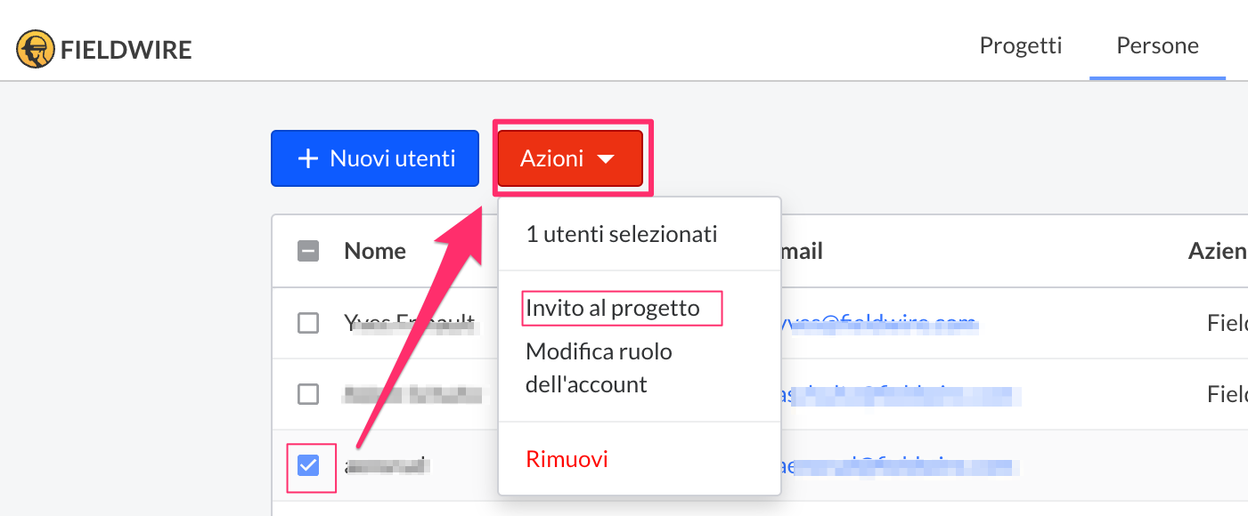Viewport: 1248px width, 516px height.
Task: Uncheck the selected third row checkbox
Action: tap(307, 465)
